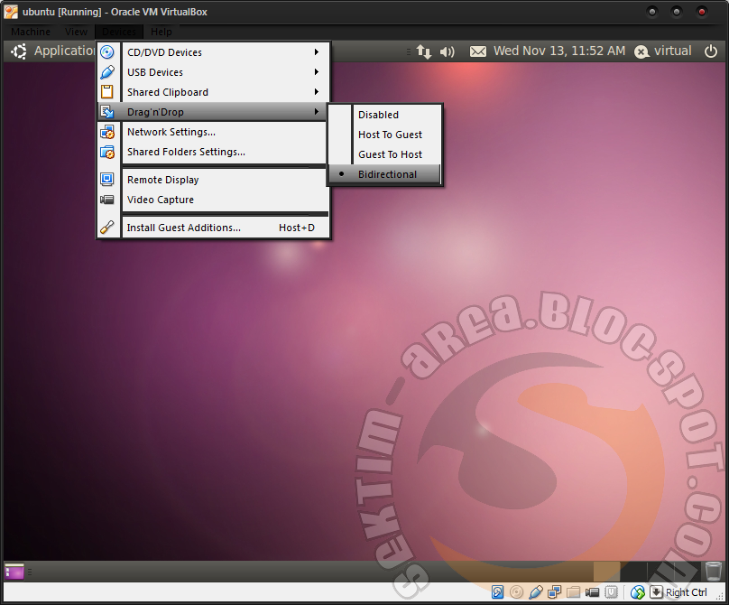Open the Machine menu
This screenshot has width=729, height=605.
point(31,32)
